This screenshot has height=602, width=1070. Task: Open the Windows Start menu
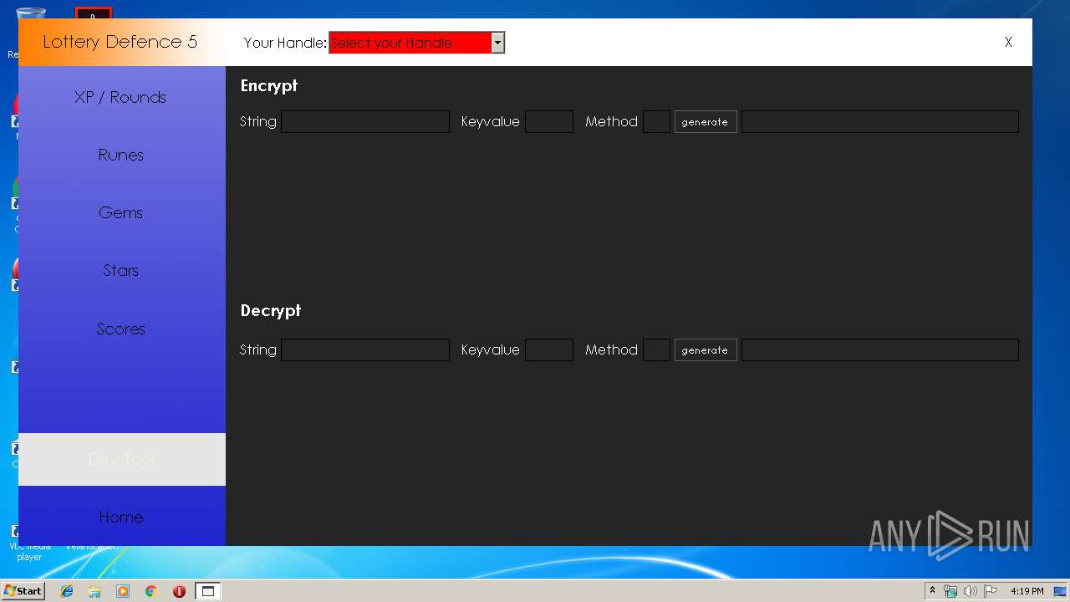(x=23, y=591)
